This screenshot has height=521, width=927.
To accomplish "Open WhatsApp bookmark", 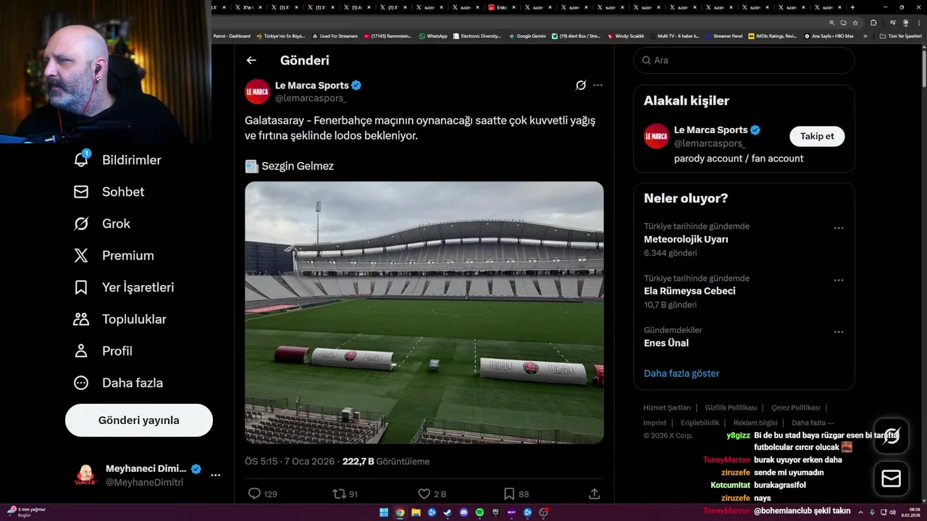I will [433, 36].
